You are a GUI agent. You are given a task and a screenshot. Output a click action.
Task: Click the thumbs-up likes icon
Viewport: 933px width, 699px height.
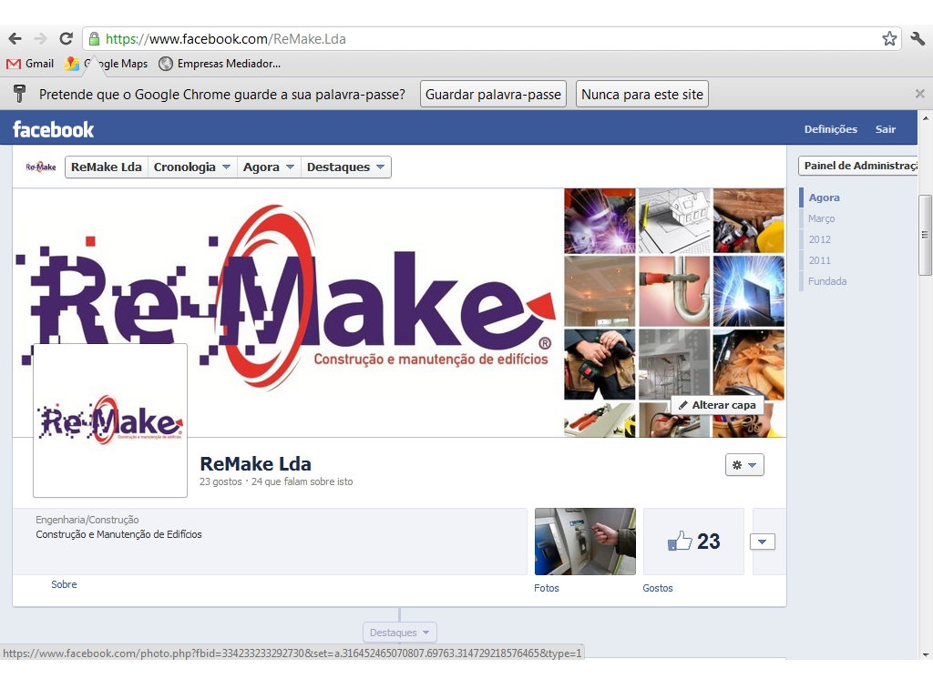tap(680, 541)
